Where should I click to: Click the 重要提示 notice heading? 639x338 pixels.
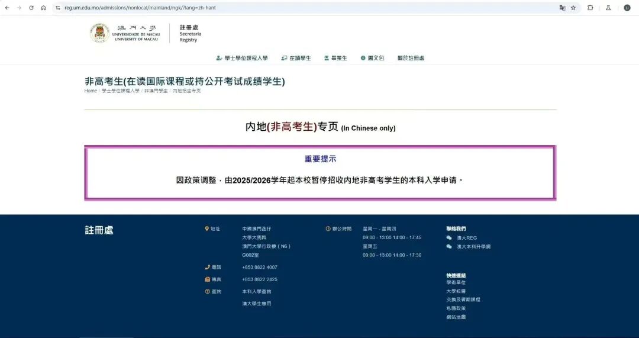320,159
